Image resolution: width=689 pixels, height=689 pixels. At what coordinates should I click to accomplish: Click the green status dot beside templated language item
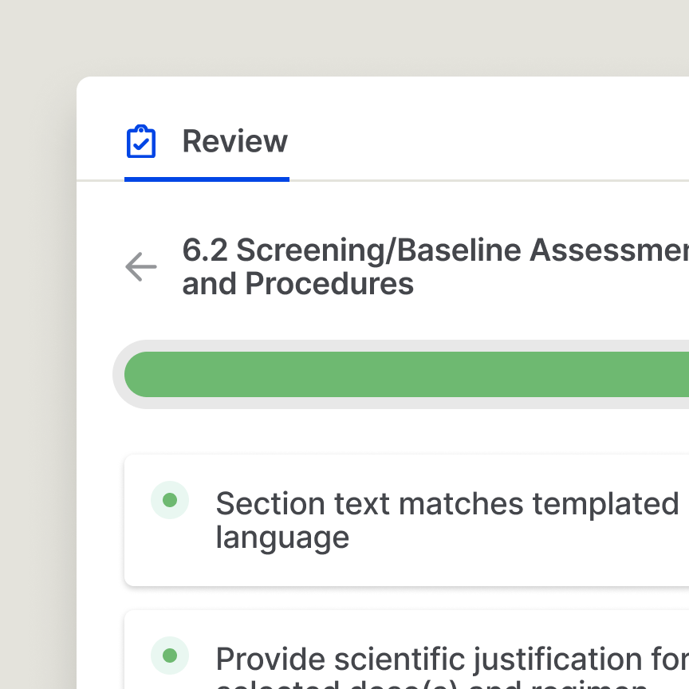coord(170,500)
